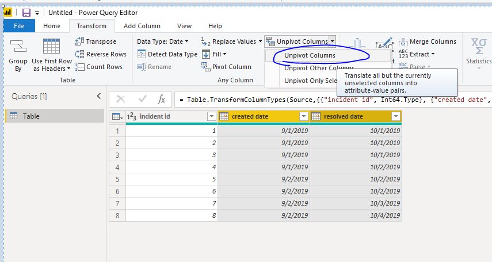The height and width of the screenshot is (262, 492).
Task: Click the Group By icon
Action: click(18, 46)
